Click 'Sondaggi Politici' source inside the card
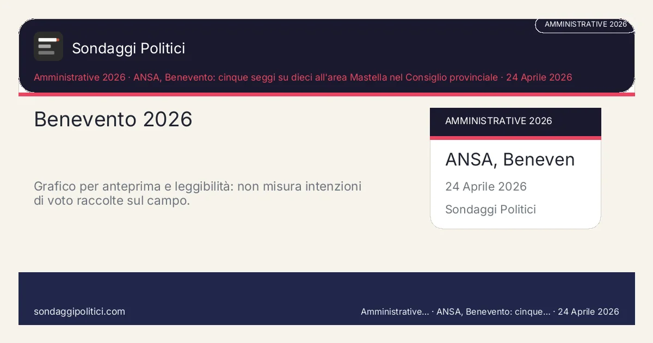 [490, 210]
